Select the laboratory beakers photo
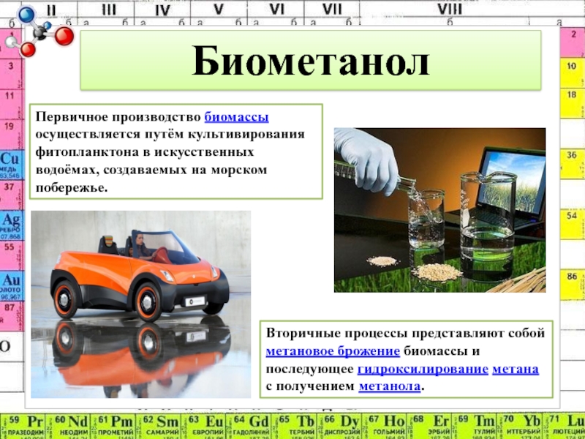The width and height of the screenshot is (585, 439). (439, 210)
